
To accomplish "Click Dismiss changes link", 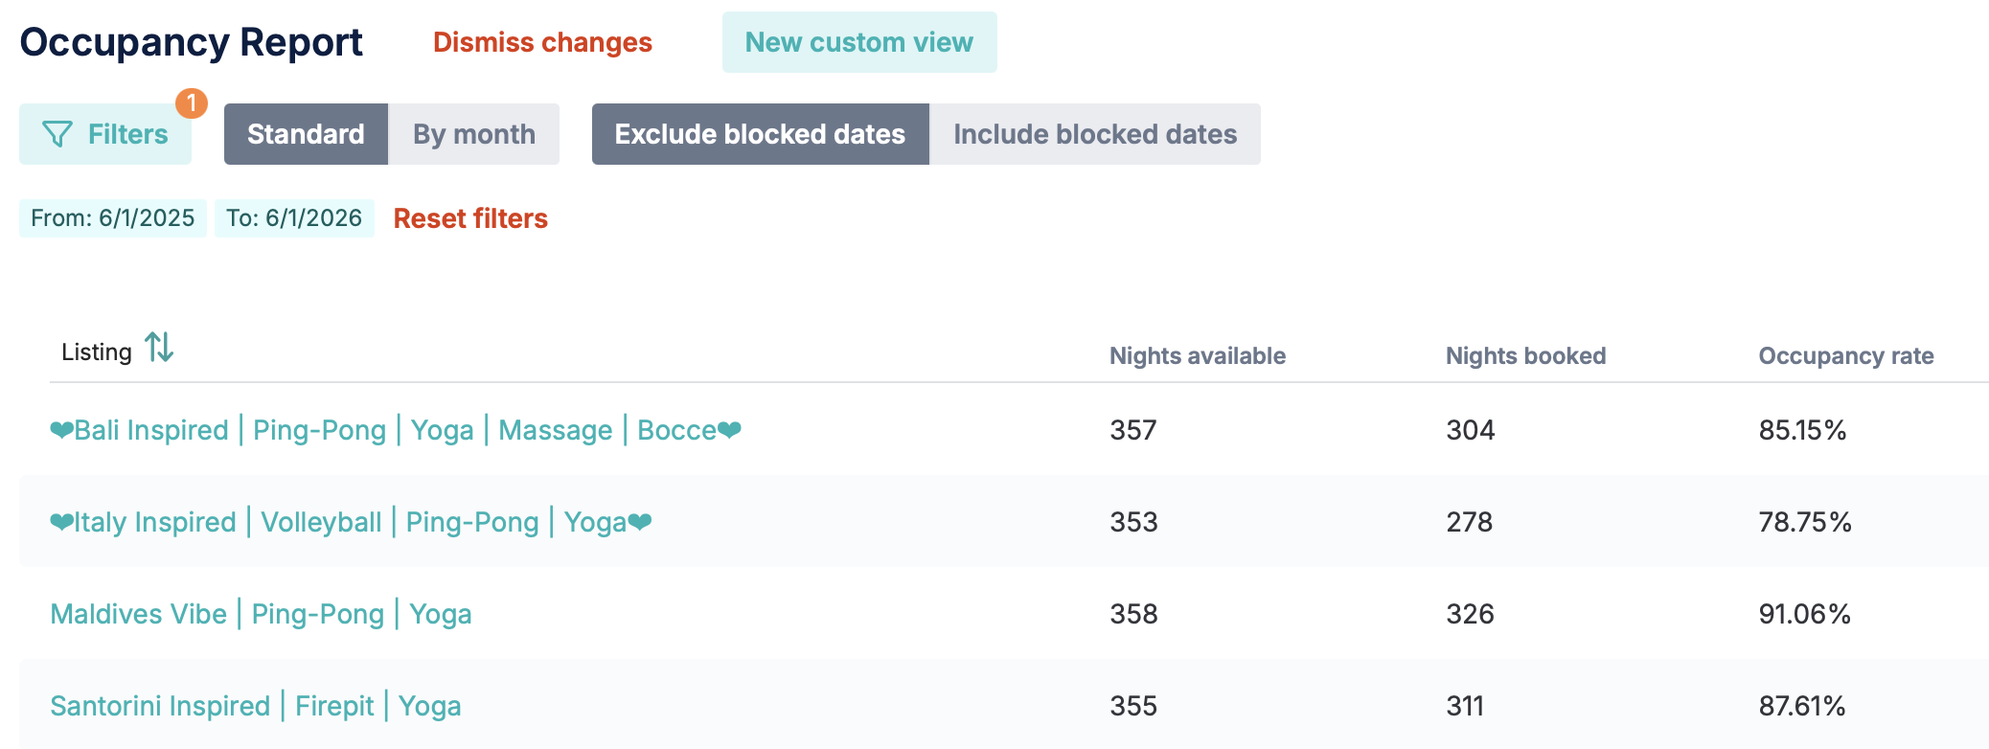I will (542, 42).
